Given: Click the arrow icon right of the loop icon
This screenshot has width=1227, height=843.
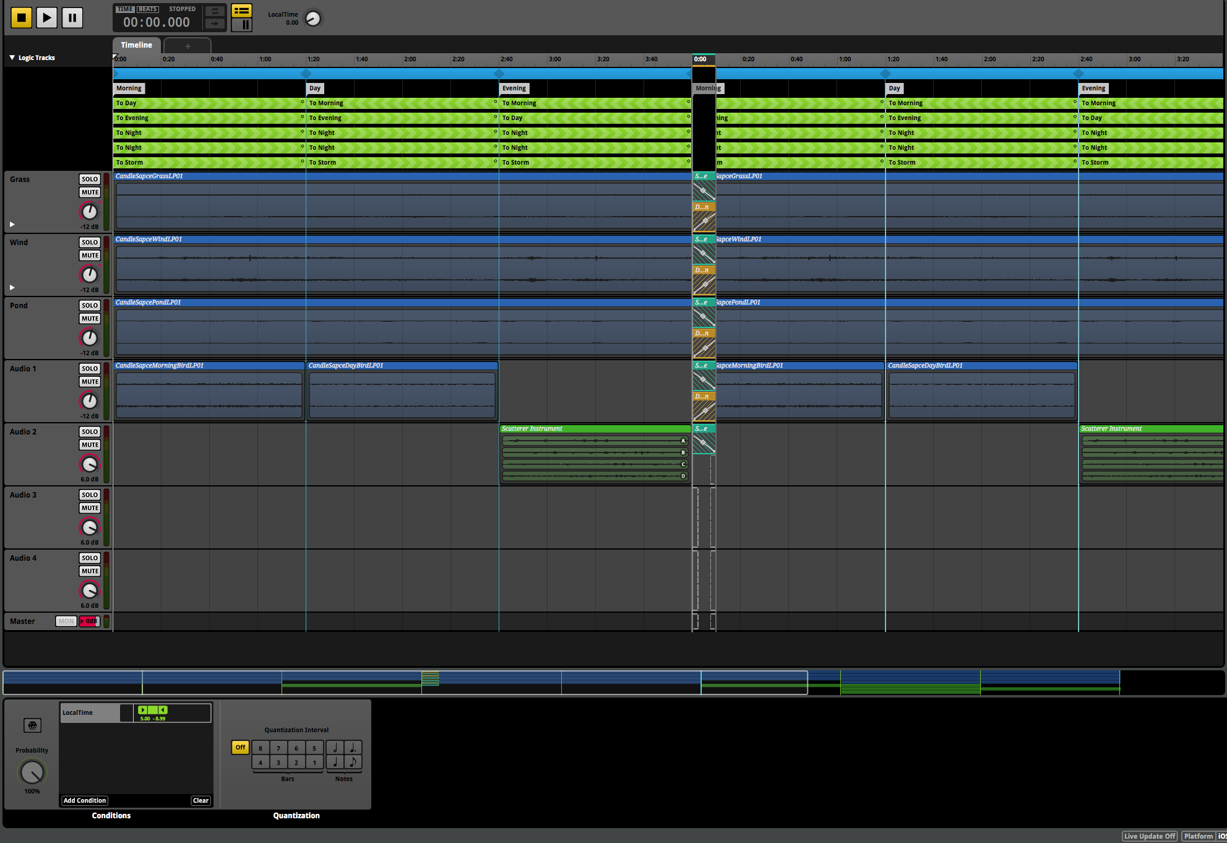Looking at the screenshot, I should click(215, 24).
